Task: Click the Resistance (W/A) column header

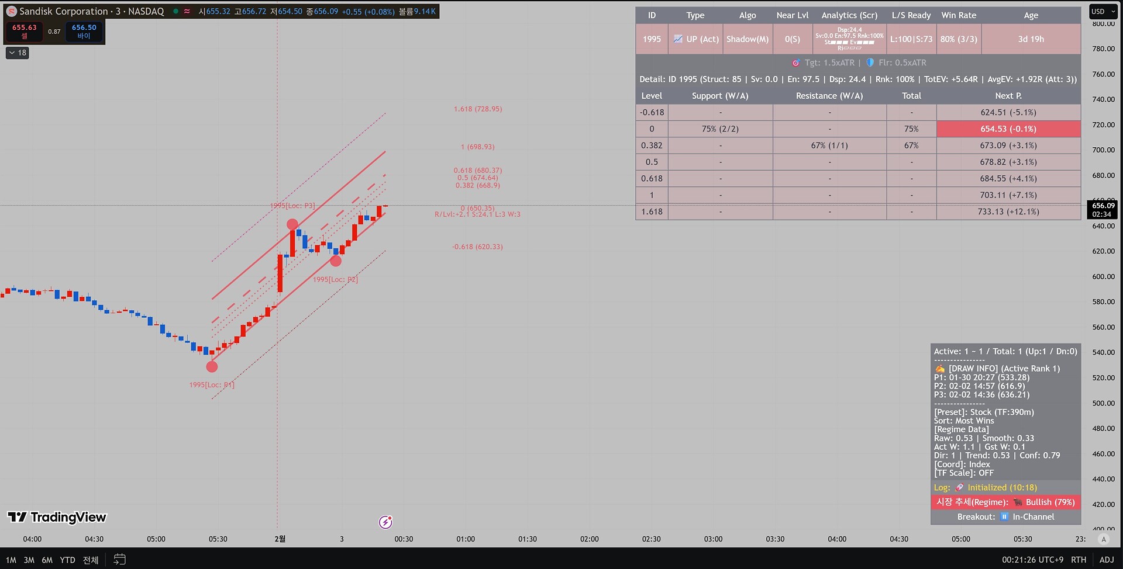Action: [829, 96]
